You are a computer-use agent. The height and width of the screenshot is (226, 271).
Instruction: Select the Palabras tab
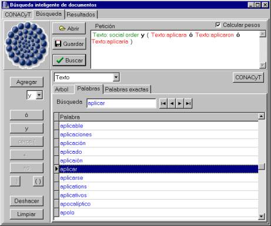(x=89, y=89)
